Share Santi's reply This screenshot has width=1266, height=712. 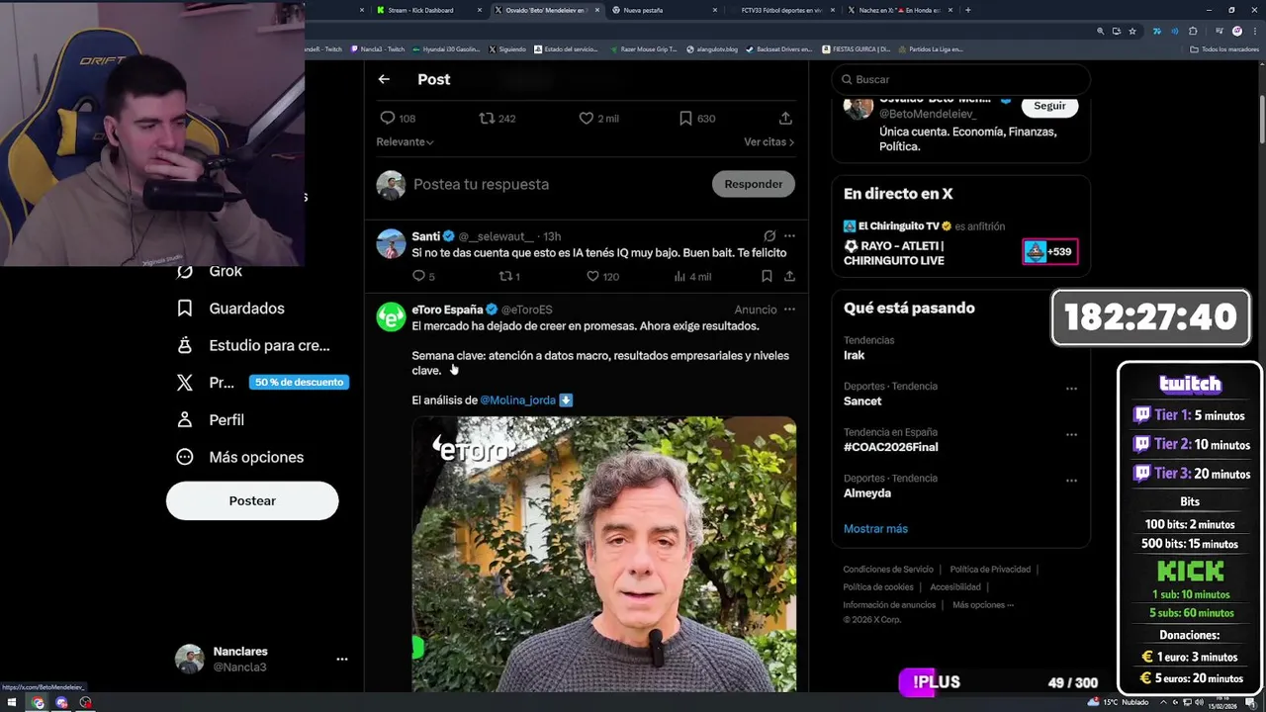tap(789, 276)
